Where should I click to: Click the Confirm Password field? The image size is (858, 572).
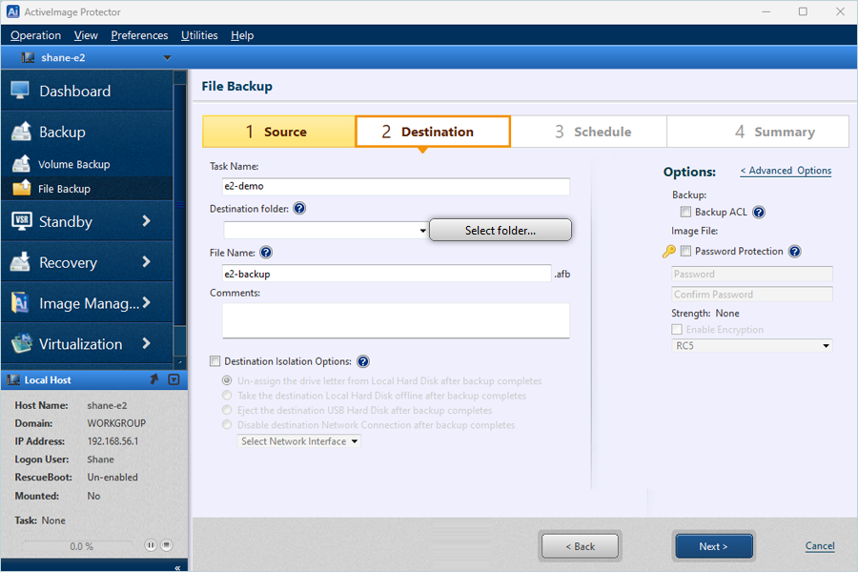pyautogui.click(x=752, y=295)
